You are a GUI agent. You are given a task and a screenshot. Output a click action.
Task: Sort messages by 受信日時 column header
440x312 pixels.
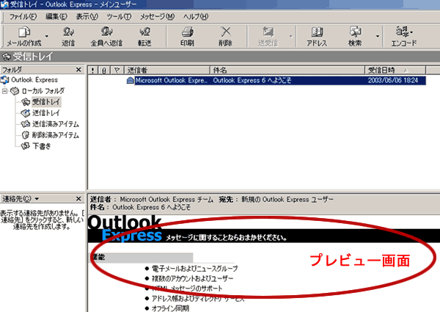point(395,70)
